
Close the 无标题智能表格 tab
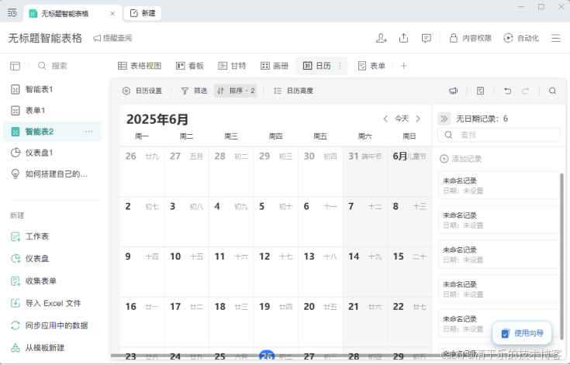coord(112,13)
